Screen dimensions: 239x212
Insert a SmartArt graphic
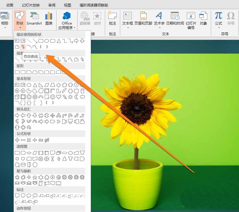(x=34, y=19)
